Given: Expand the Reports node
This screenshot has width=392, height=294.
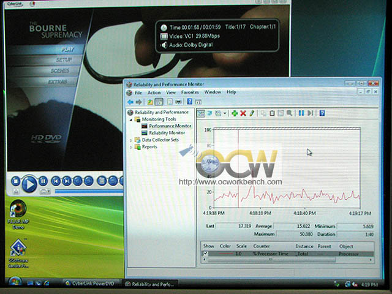Looking at the screenshot, I should [130, 148].
